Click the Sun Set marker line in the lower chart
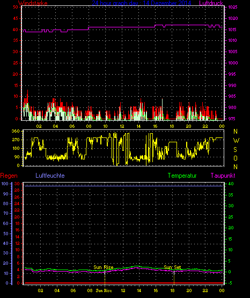The height and width of the screenshot is (298, 250). tap(174, 278)
